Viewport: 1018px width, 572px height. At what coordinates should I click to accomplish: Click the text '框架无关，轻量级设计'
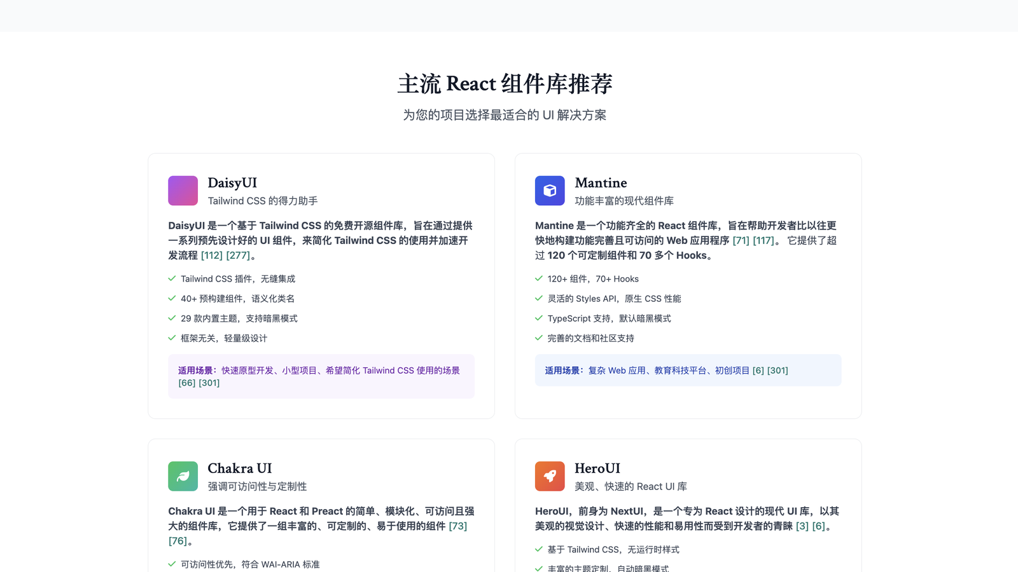(x=224, y=338)
